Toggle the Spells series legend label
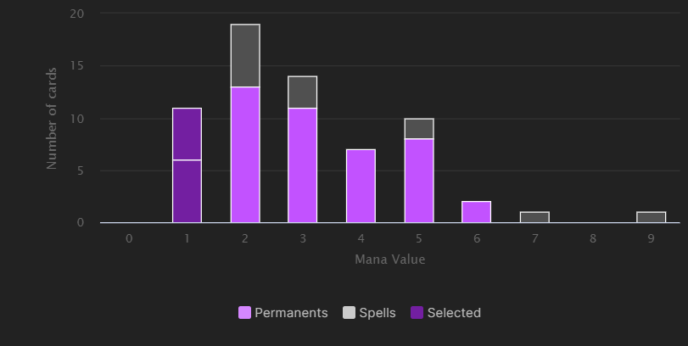The image size is (688, 346). click(378, 313)
